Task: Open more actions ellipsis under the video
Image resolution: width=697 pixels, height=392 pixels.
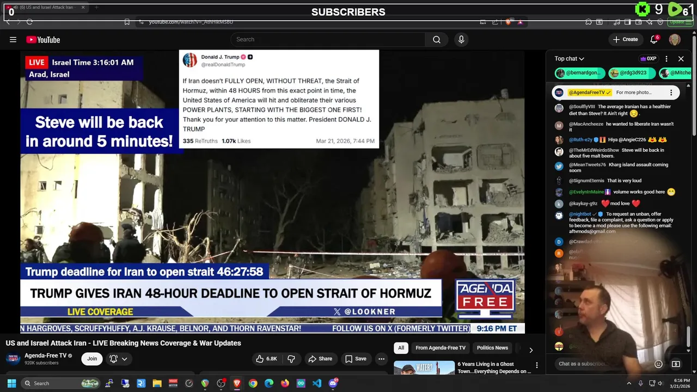Action: coord(382,359)
